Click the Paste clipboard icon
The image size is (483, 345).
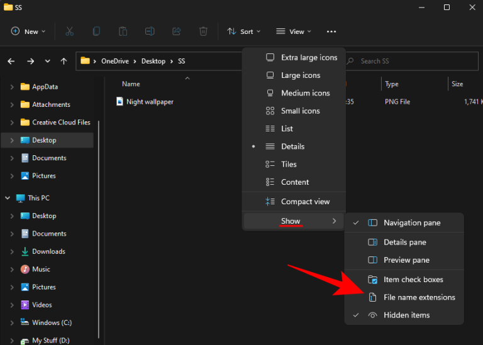(123, 31)
